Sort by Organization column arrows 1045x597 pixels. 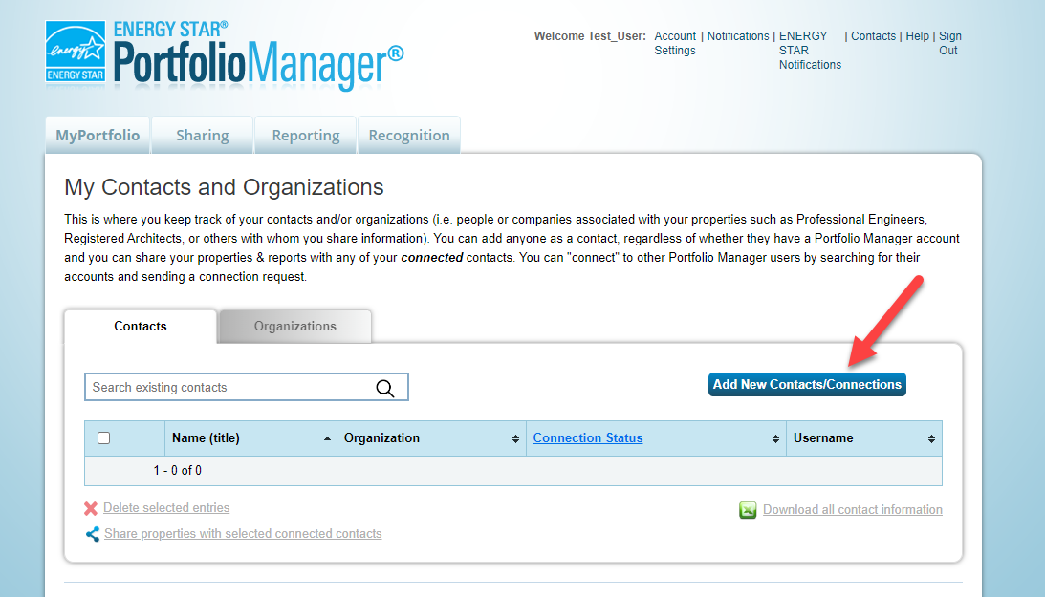[516, 438]
